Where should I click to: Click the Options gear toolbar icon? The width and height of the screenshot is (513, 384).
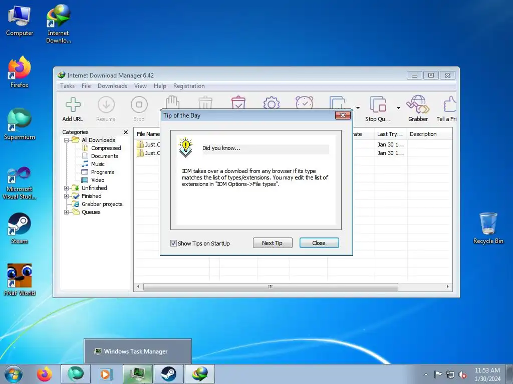[x=271, y=102]
